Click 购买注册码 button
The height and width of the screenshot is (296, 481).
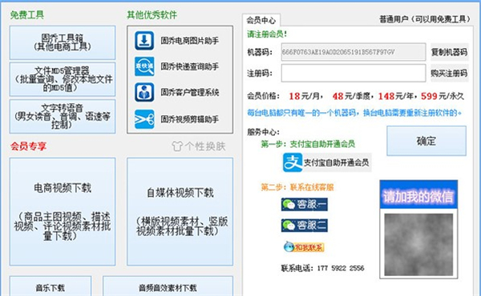(450, 73)
